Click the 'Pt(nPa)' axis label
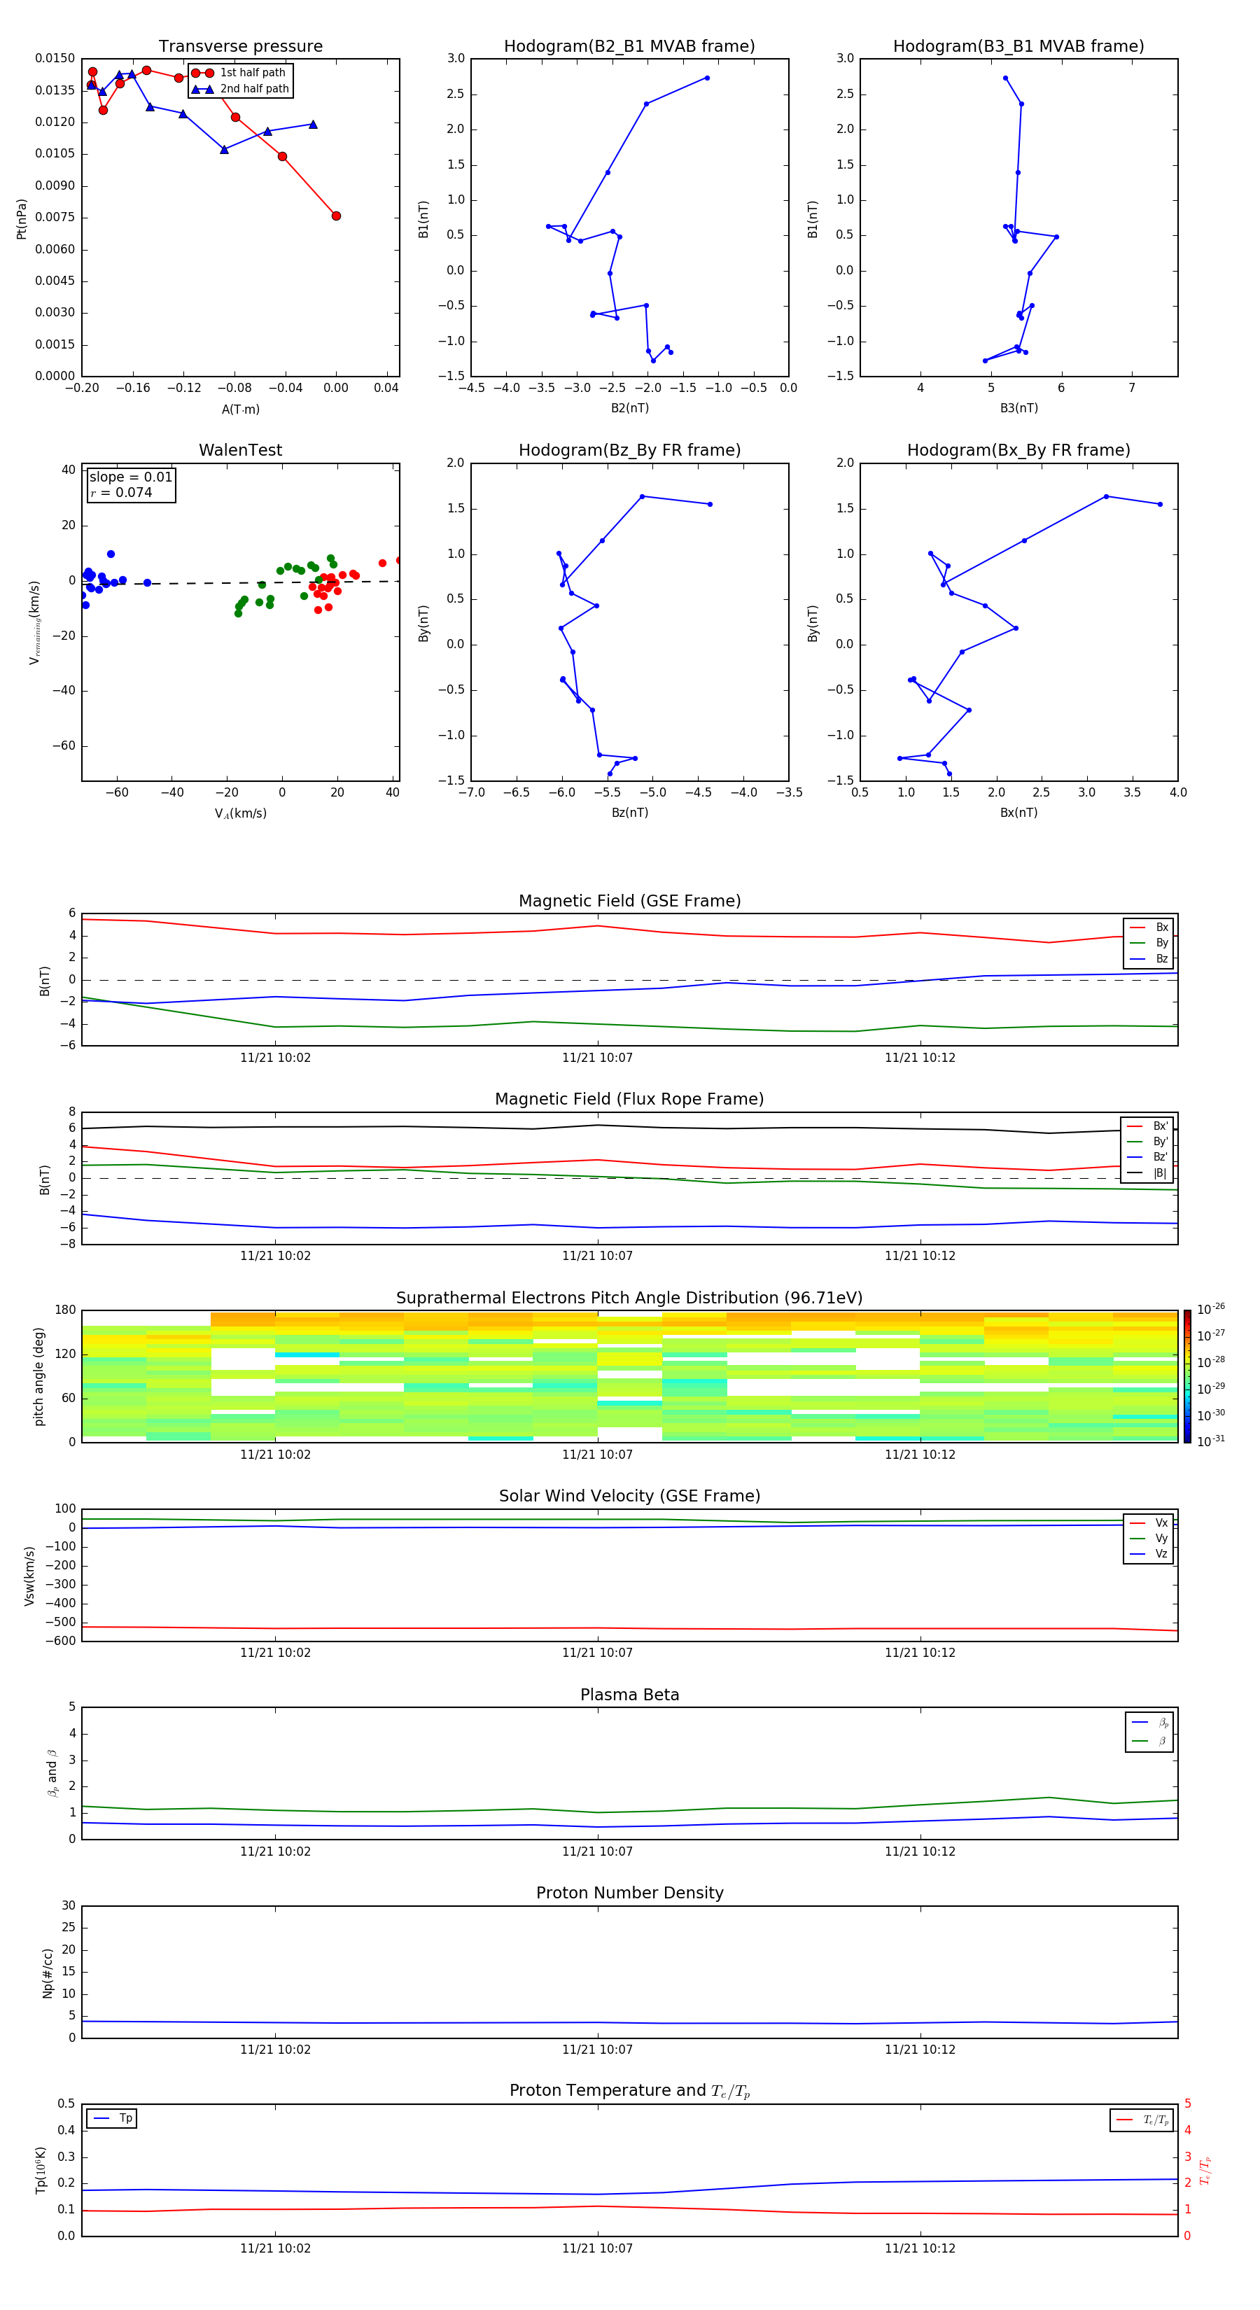 tap(22, 219)
